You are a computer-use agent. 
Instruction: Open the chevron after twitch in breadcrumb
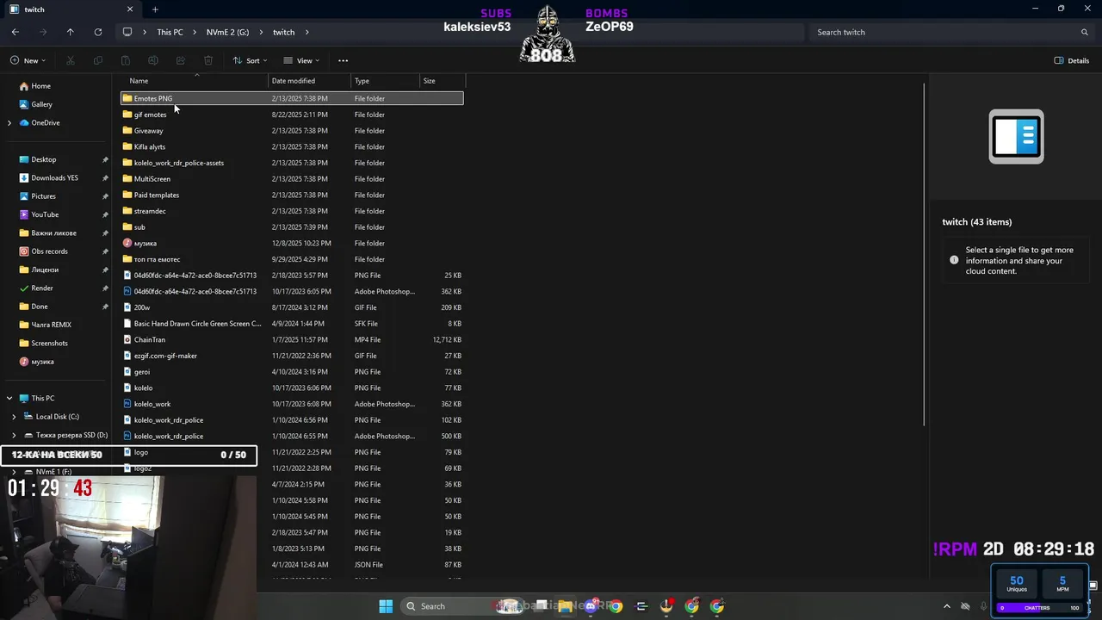(307, 32)
